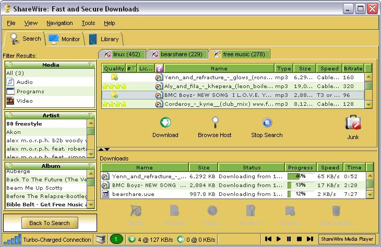Screen dimensions: 381x247
Task: Select the Video media filter icon
Action: (10, 101)
